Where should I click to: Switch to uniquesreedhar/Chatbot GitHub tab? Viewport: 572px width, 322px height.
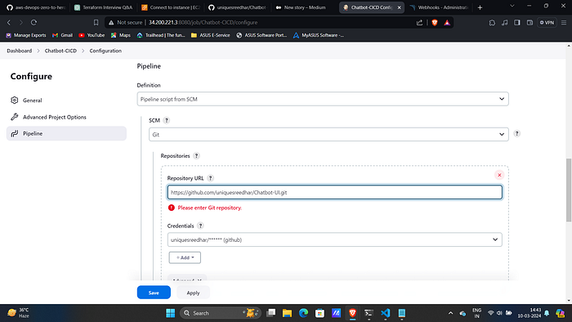pyautogui.click(x=238, y=7)
